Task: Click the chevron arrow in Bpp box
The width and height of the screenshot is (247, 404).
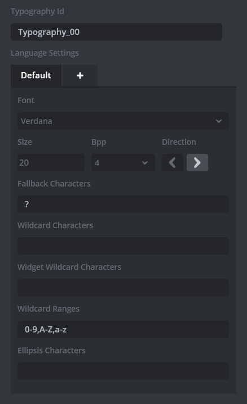Action: (145, 163)
